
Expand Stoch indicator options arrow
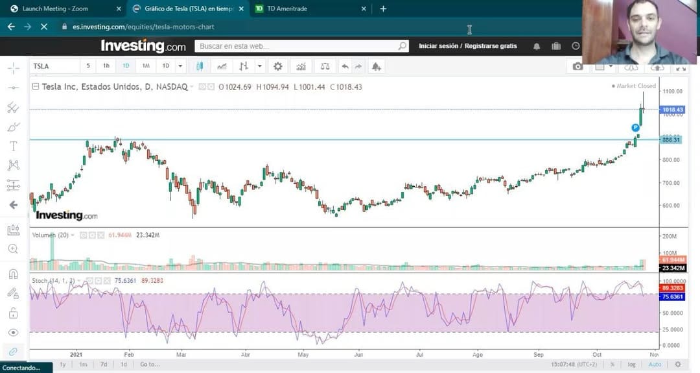point(79,280)
